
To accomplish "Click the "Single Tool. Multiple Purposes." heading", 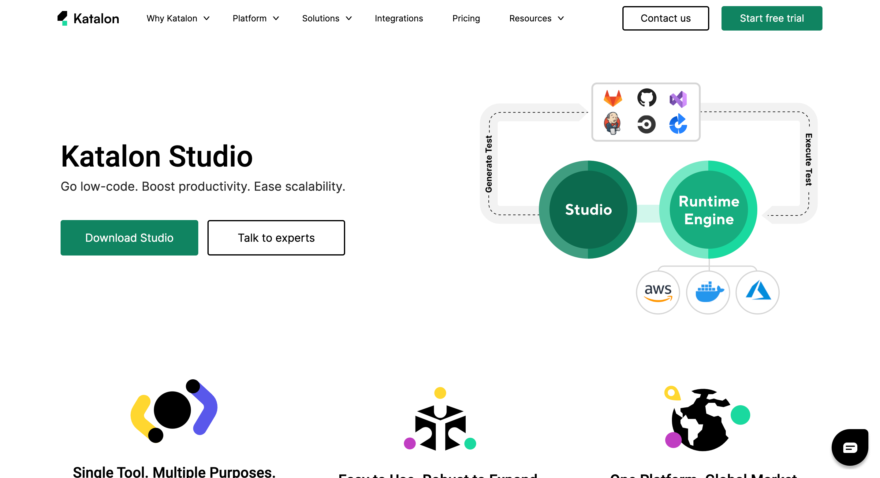I will tap(174, 472).
